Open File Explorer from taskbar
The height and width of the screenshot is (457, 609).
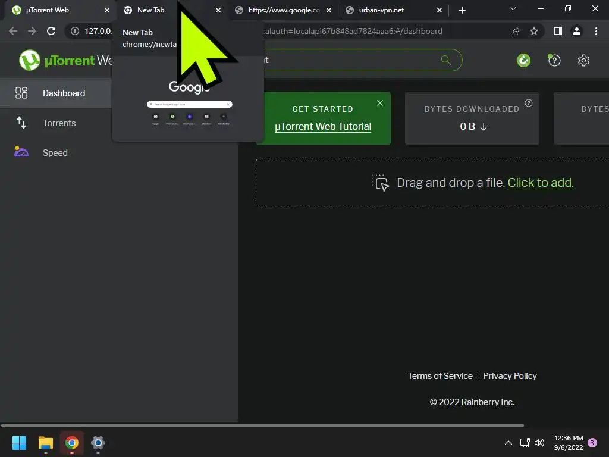(x=45, y=443)
